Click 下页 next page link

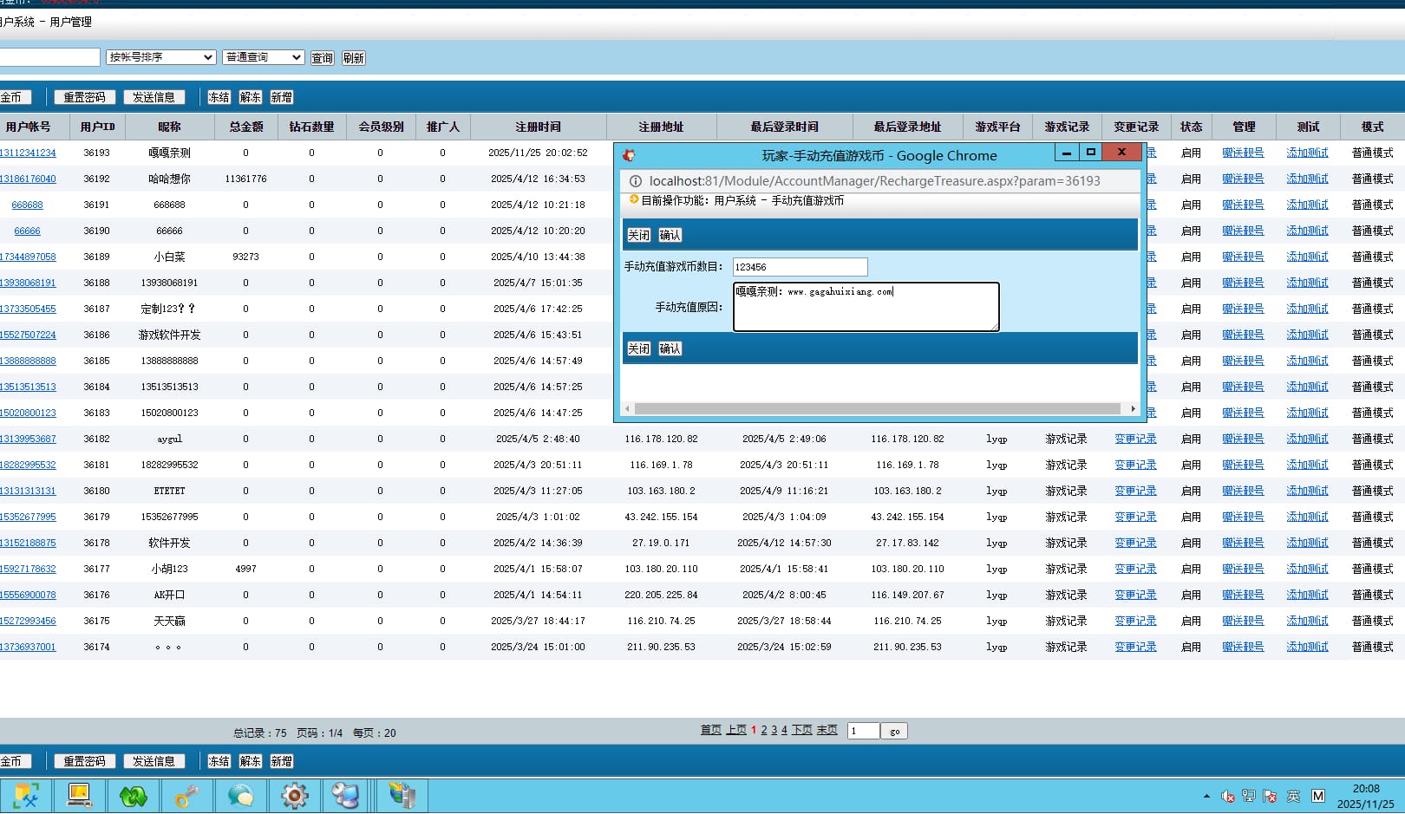(801, 730)
